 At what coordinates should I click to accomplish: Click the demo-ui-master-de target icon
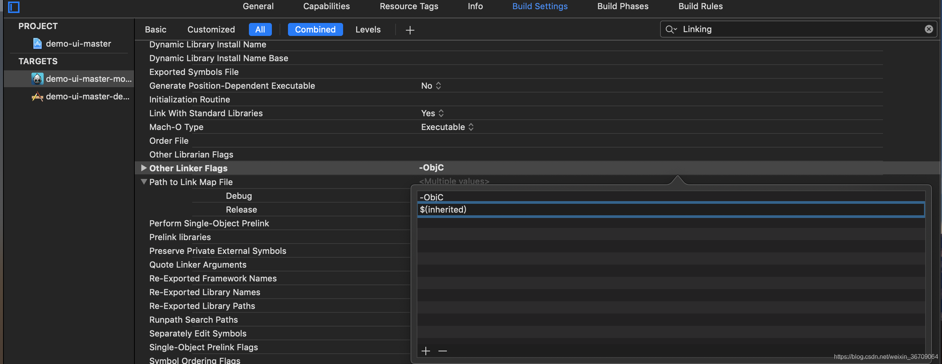point(37,96)
